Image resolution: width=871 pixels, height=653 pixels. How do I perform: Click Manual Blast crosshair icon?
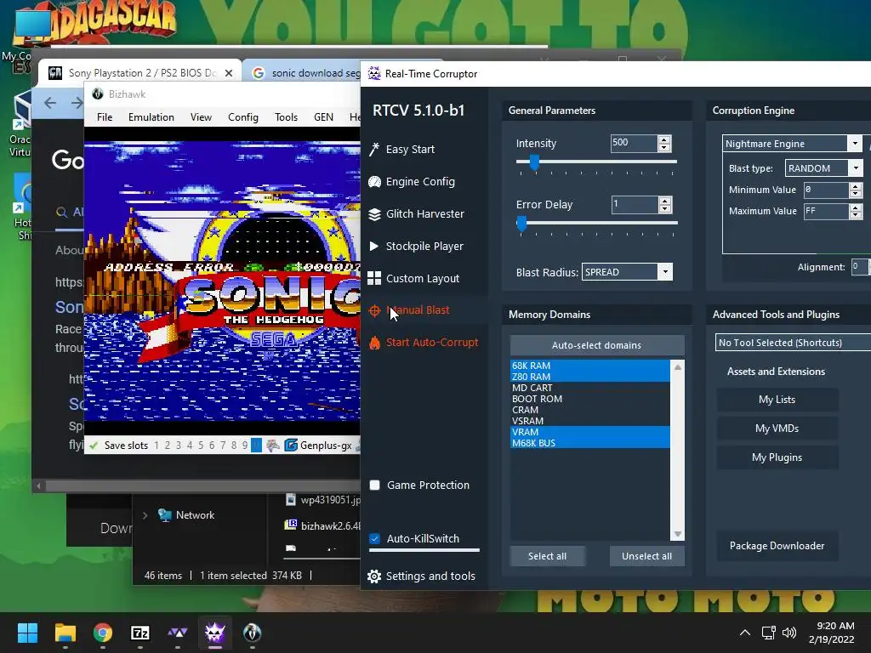[x=374, y=310]
